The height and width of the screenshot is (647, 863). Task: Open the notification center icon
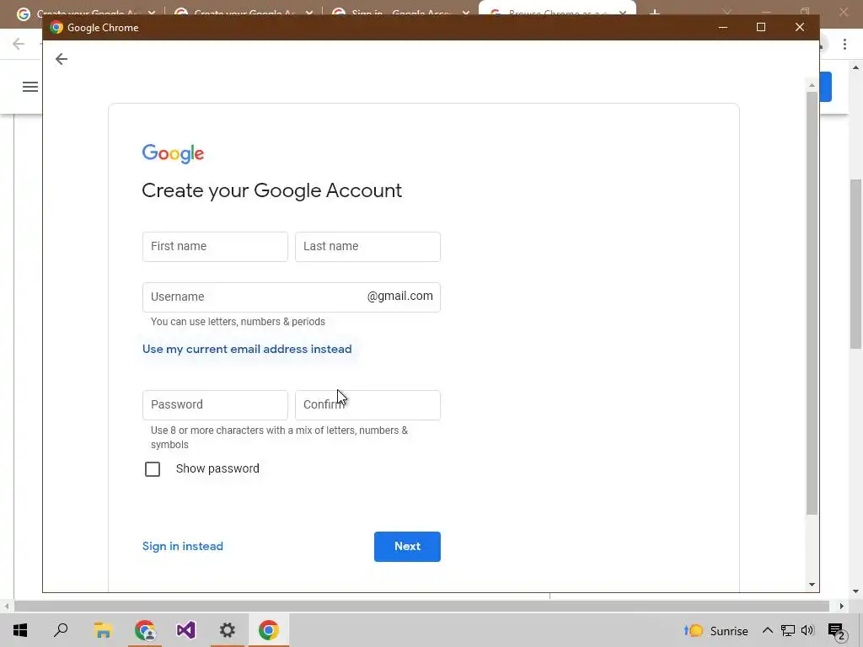coord(837,631)
